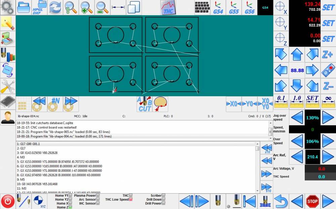Show the on-screen keyboard

(202, 7)
